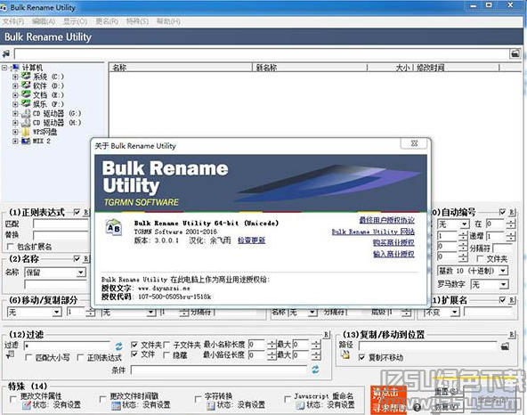
Task: Click the folder icon below the 路径 label
Action: 345,354
